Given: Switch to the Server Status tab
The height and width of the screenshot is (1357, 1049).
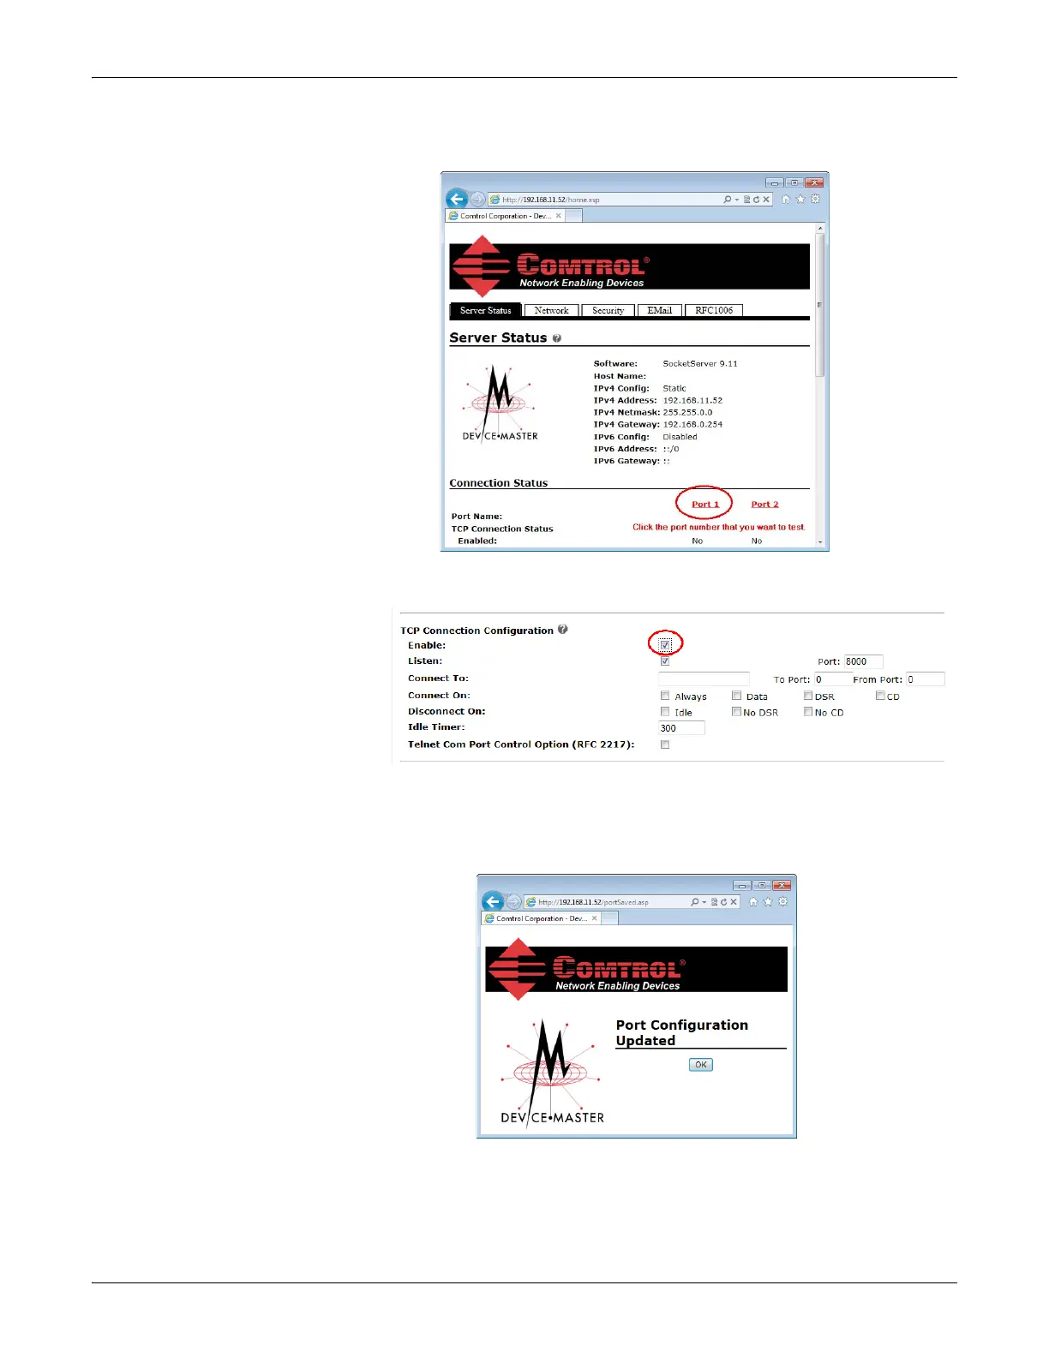Looking at the screenshot, I should click(485, 310).
